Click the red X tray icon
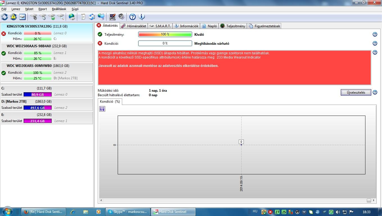This screenshot has width=382, height=216. click(270, 212)
